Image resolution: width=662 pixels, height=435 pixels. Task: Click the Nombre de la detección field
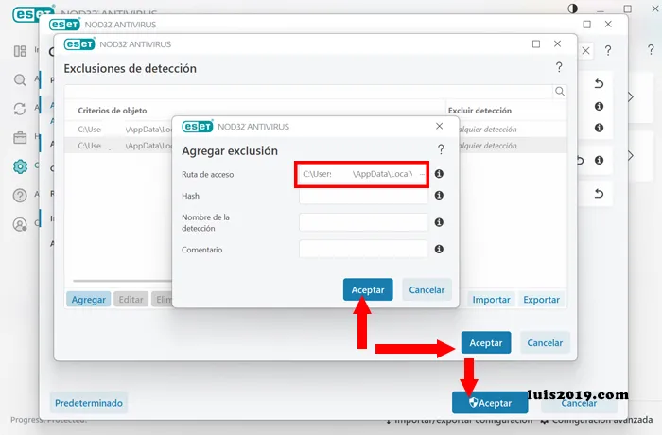363,222
